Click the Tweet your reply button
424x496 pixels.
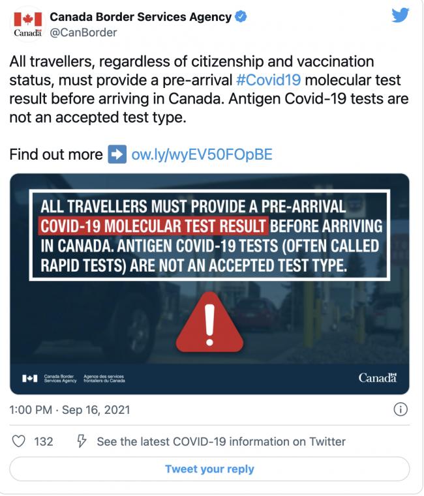click(x=209, y=469)
